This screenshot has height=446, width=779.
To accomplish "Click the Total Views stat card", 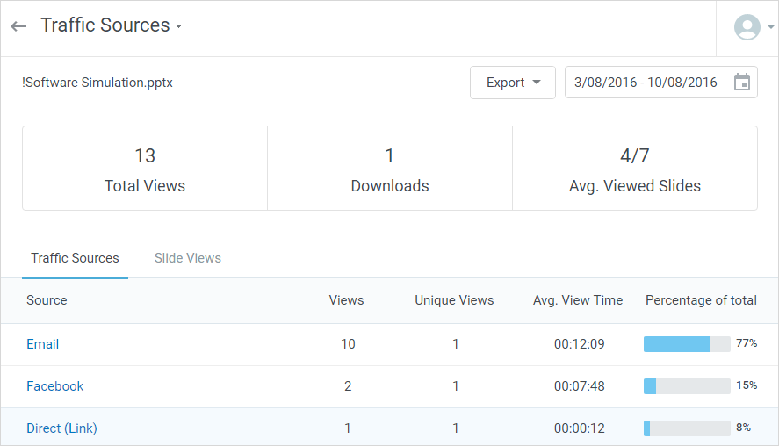I will tap(145, 169).
